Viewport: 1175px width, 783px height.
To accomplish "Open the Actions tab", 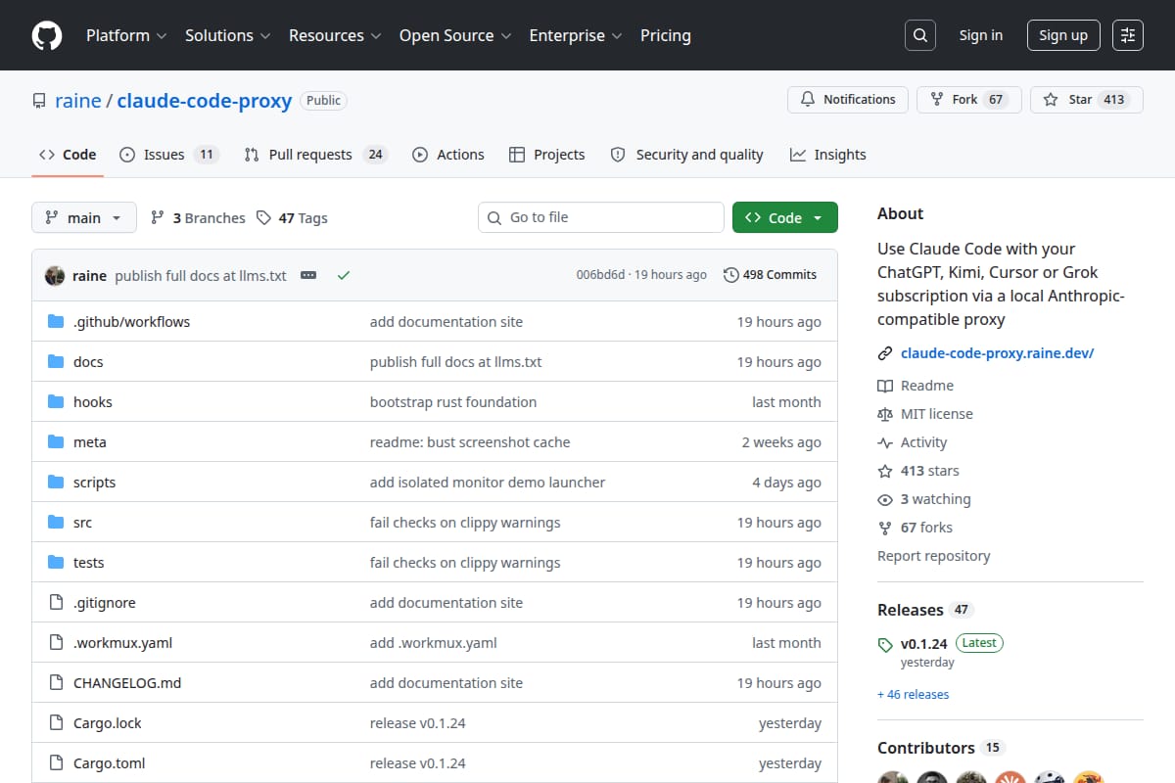I will pos(448,155).
